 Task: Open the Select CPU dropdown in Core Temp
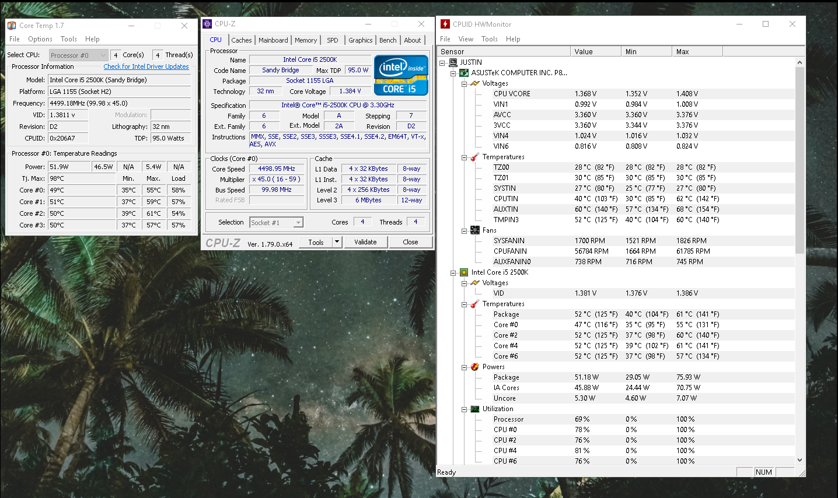coord(78,55)
